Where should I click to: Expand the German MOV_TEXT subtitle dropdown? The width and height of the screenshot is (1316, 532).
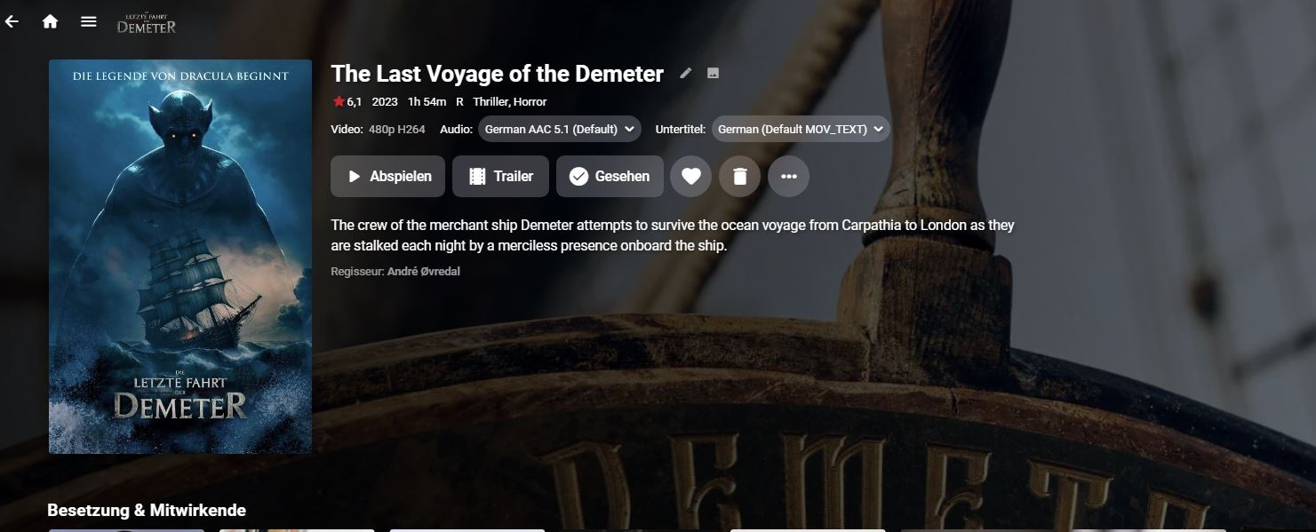[x=801, y=129]
